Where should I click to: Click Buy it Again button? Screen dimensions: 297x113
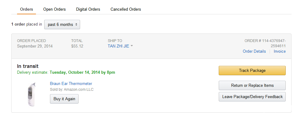click(64, 99)
